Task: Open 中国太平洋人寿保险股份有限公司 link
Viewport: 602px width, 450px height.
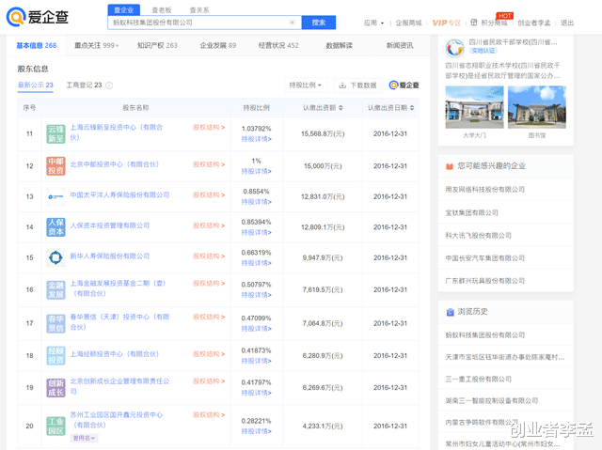Action: tap(119, 195)
